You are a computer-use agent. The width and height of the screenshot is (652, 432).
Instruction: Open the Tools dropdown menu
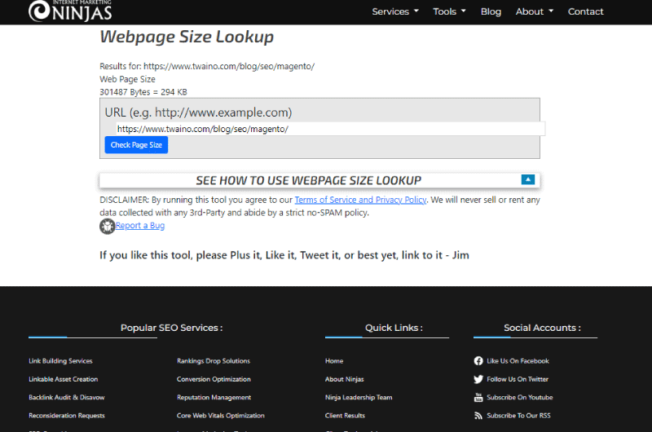click(x=449, y=11)
